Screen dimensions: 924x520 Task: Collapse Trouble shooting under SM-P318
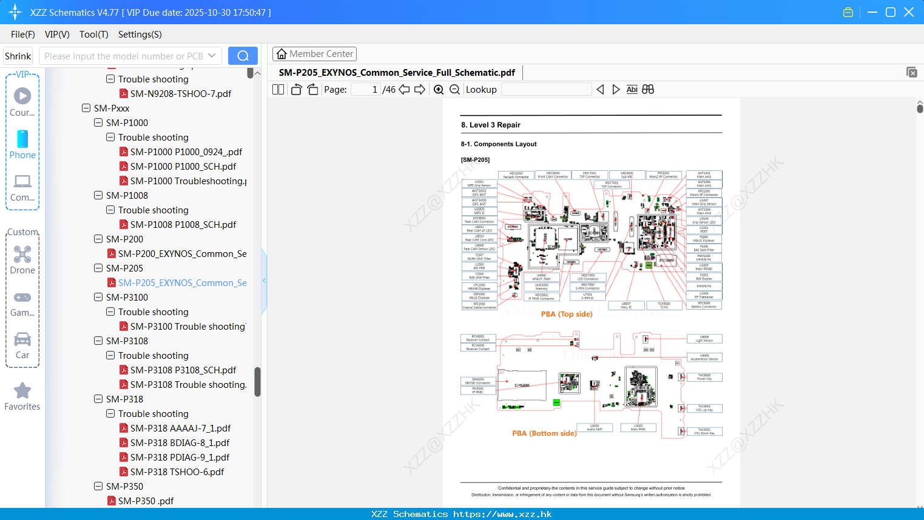(110, 413)
